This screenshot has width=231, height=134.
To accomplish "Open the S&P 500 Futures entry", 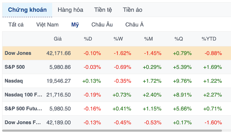I will tap(23, 108).
